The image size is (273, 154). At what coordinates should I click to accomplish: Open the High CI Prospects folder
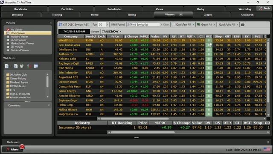tap(18, 94)
